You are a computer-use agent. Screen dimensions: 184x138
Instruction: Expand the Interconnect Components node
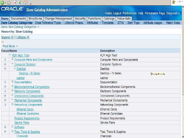tap(13, 95)
